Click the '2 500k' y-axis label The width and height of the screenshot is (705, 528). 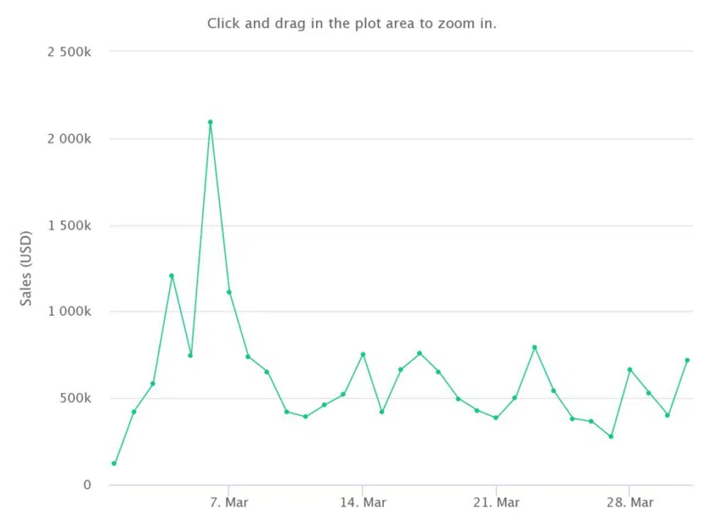point(69,52)
